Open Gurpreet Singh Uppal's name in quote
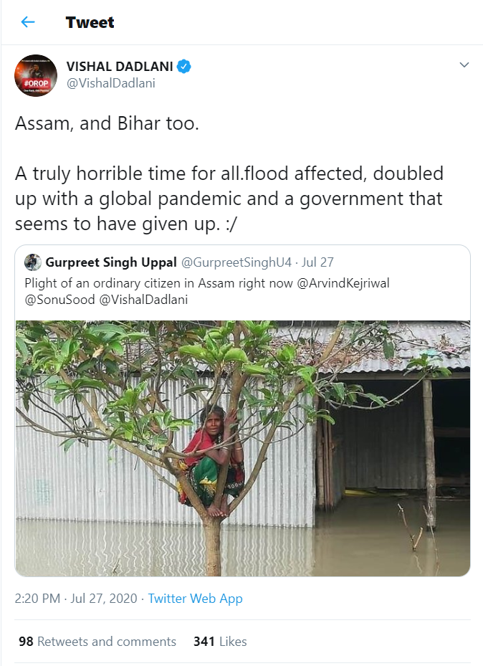Image resolution: width=483 pixels, height=666 pixels. (111, 262)
